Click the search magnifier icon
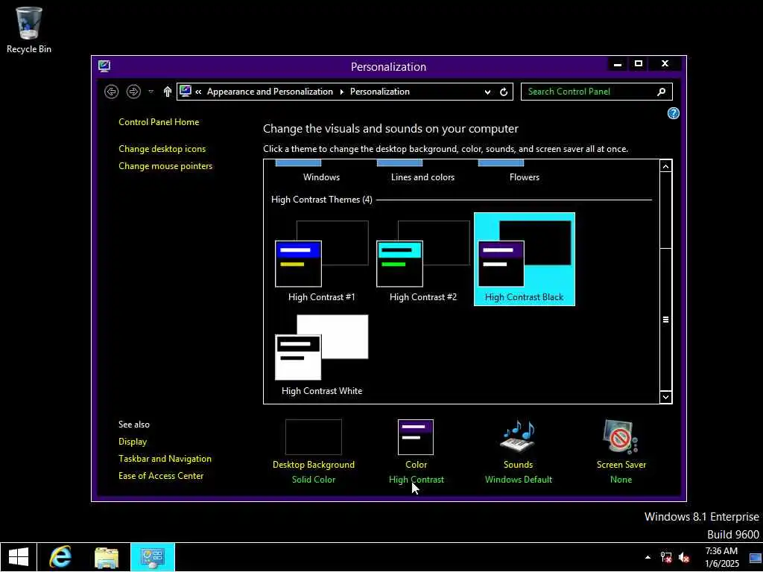The image size is (763, 572). click(662, 92)
